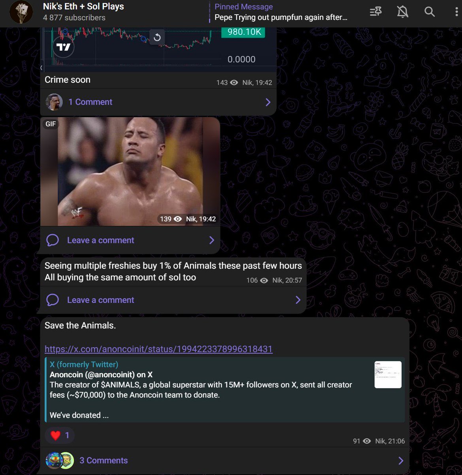Expand arrow on the 3 Comments row
Image resolution: width=462 pixels, height=475 pixels.
click(x=401, y=461)
